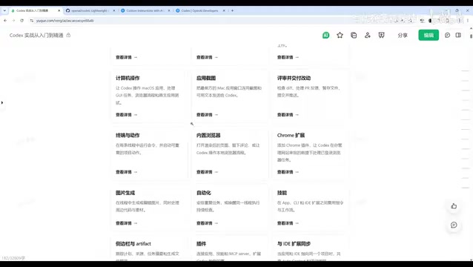Open 查看详情 under 终端与动作
The height and width of the screenshot is (267, 473).
tap(126, 172)
